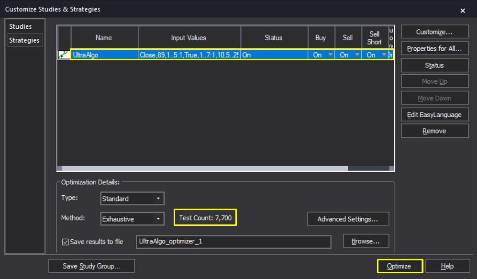This screenshot has height=279, width=477.
Task: Click the Sell Short column header
Action: [375, 38]
